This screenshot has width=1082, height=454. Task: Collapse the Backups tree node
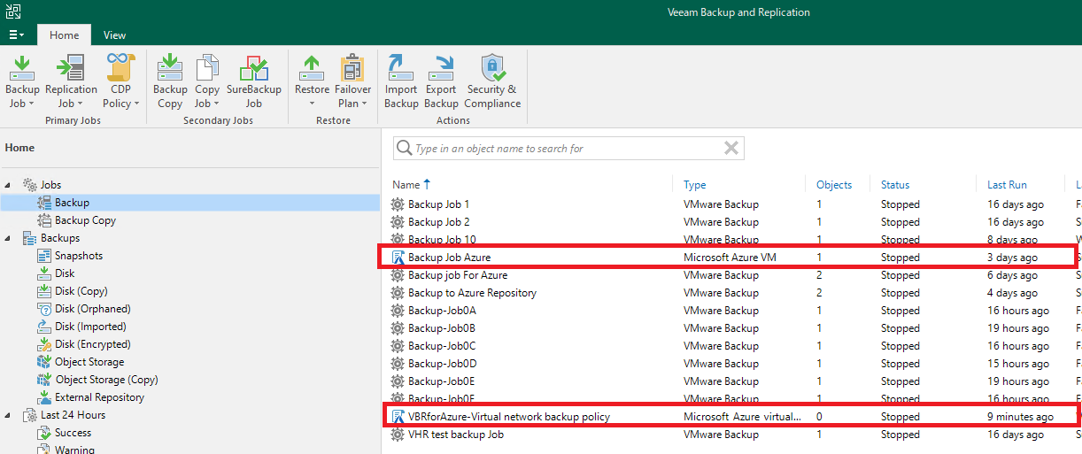click(8, 238)
